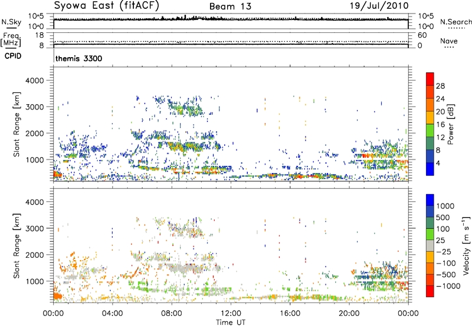The image size is (472, 326).
Task: Click '2000' on the velocity panel range axis
Action: [35, 255]
